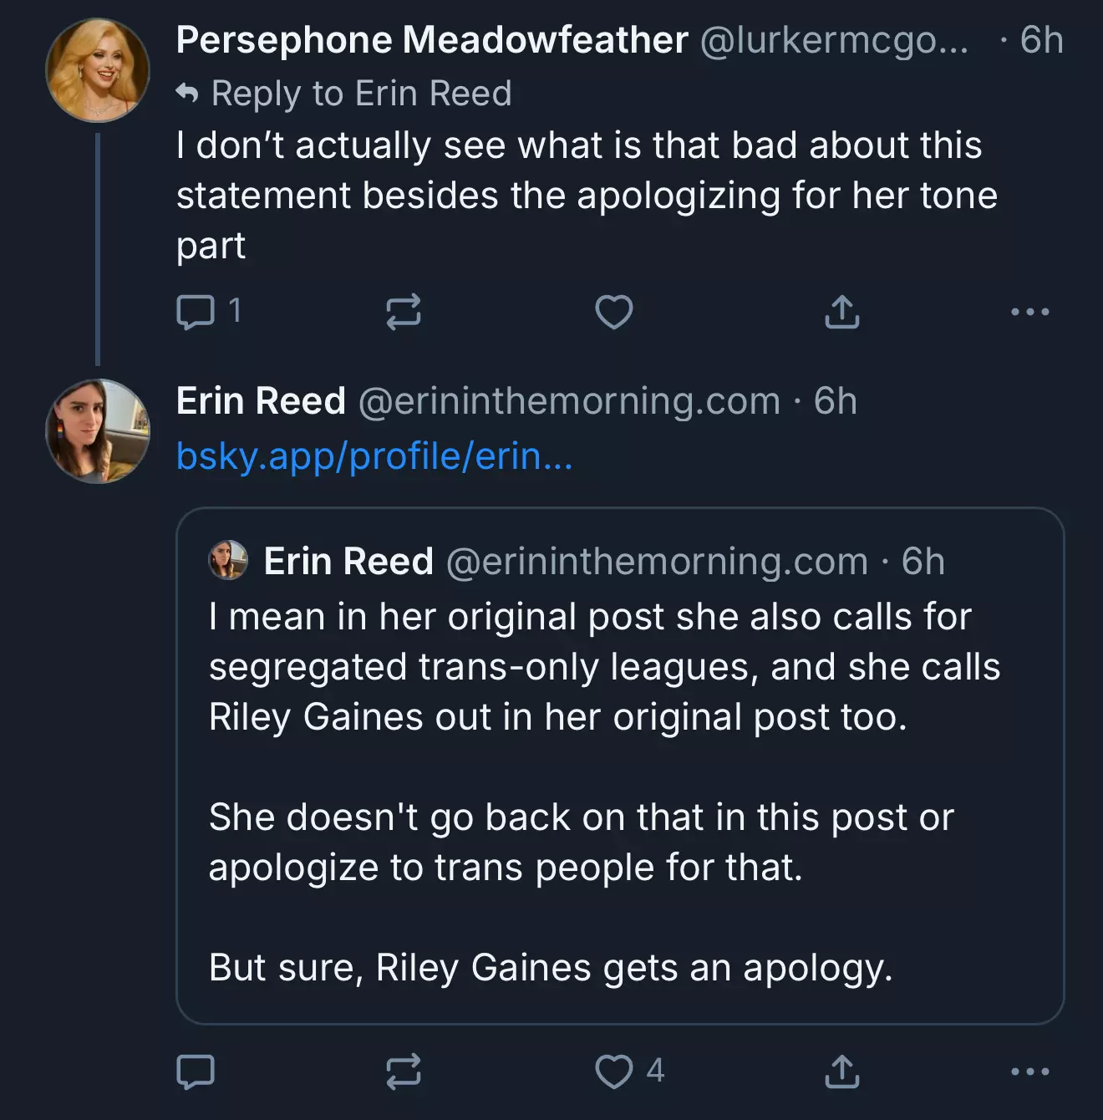Image resolution: width=1103 pixels, height=1120 pixels.
Task: Open Erin Reed's large avatar profile
Action: click(98, 431)
